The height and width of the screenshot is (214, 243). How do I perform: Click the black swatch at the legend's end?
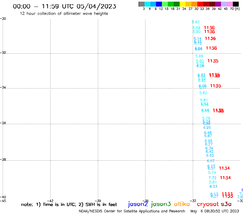[x=236, y=4]
